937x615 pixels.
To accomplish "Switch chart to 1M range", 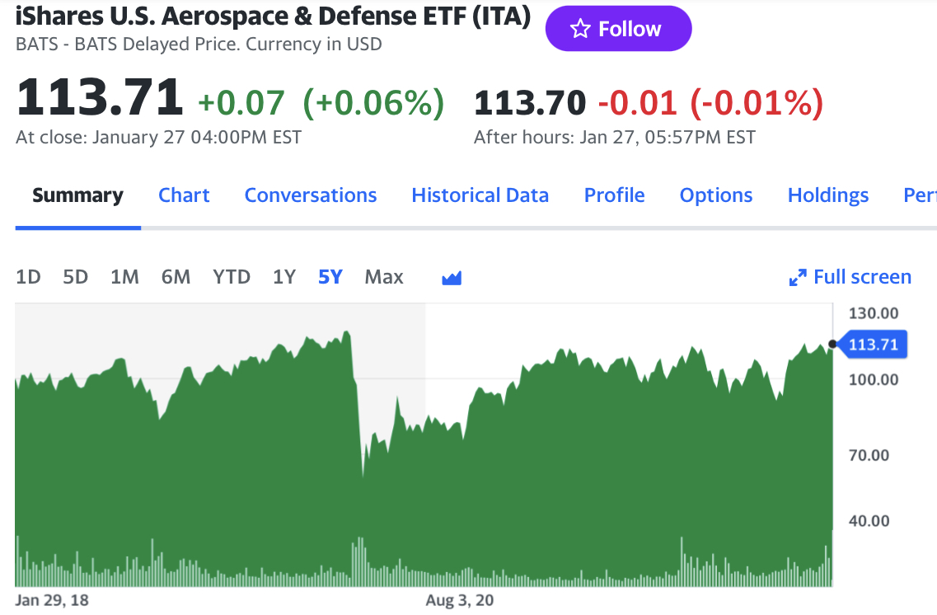I will tap(124, 277).
